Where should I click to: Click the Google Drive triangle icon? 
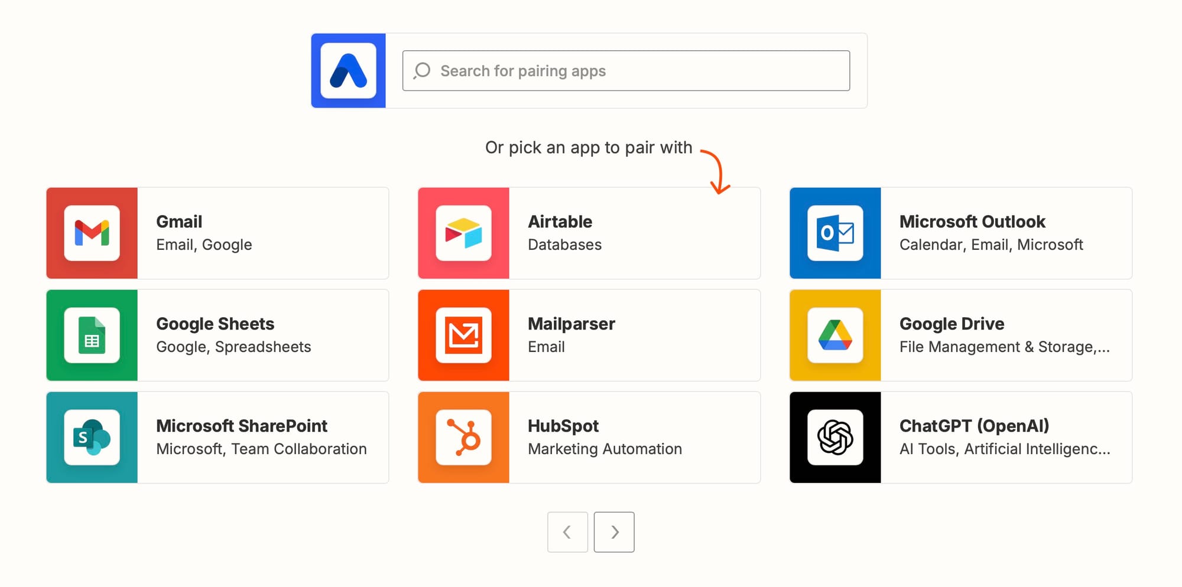pos(835,335)
